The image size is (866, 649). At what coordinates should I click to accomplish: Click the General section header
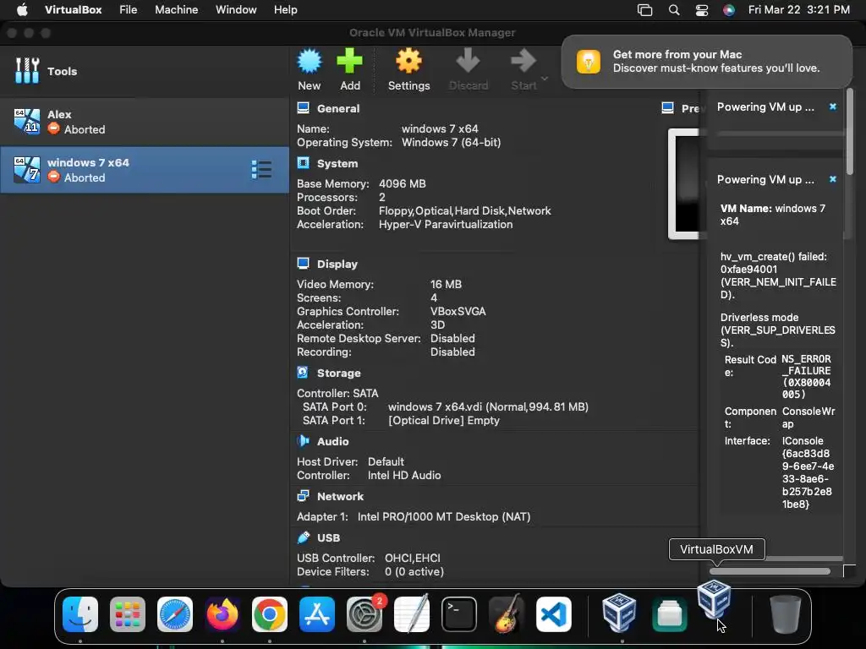click(338, 109)
